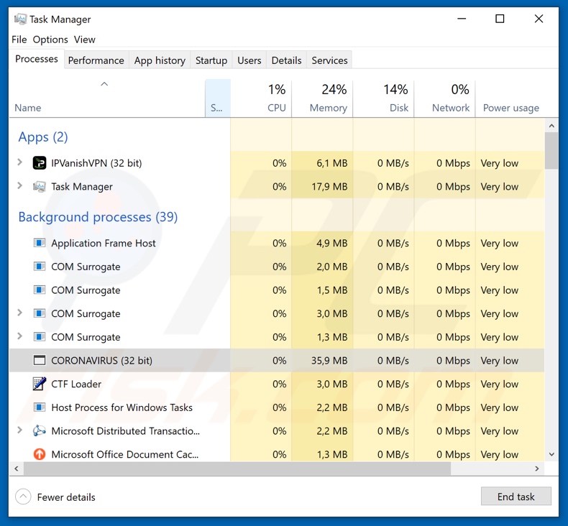The height and width of the screenshot is (526, 568).
Task: Click the 17,9 MB memory value
Action: [x=329, y=187]
